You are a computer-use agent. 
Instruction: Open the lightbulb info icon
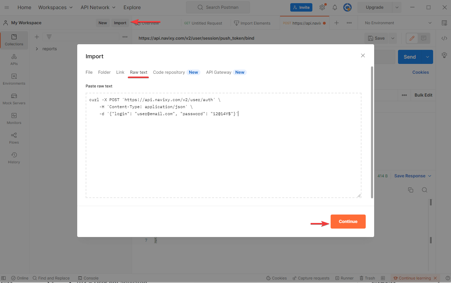click(x=444, y=55)
